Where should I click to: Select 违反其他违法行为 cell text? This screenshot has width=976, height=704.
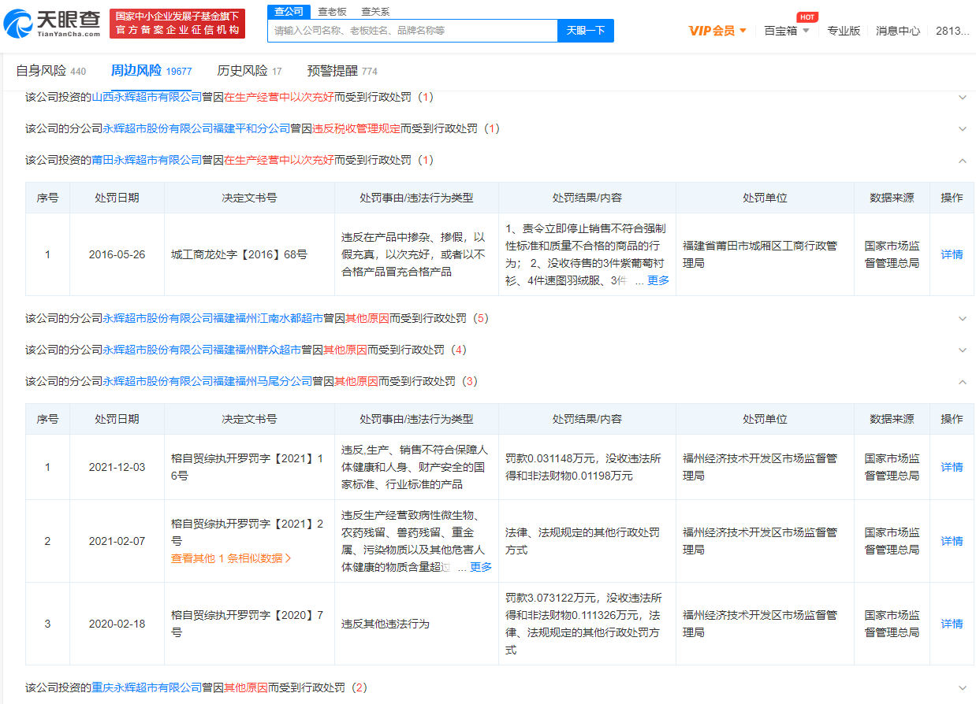coord(385,624)
